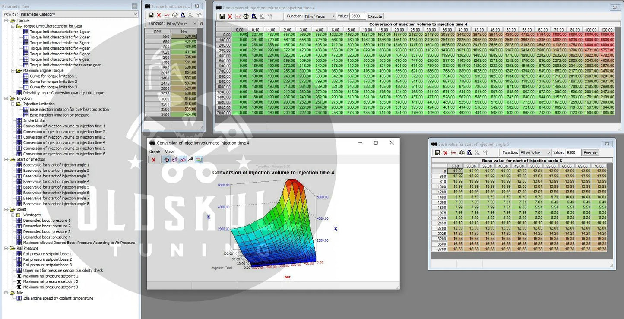Select Smoke Limiter in the parameter tree

(x=35, y=120)
